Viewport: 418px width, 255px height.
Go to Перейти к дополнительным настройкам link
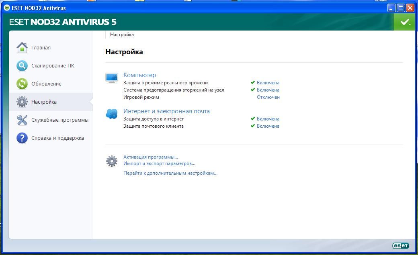[170, 173]
